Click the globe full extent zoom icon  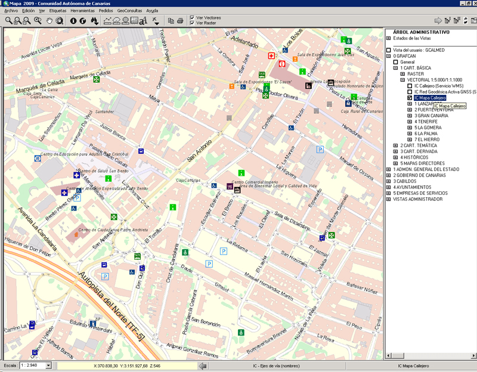click(60, 21)
